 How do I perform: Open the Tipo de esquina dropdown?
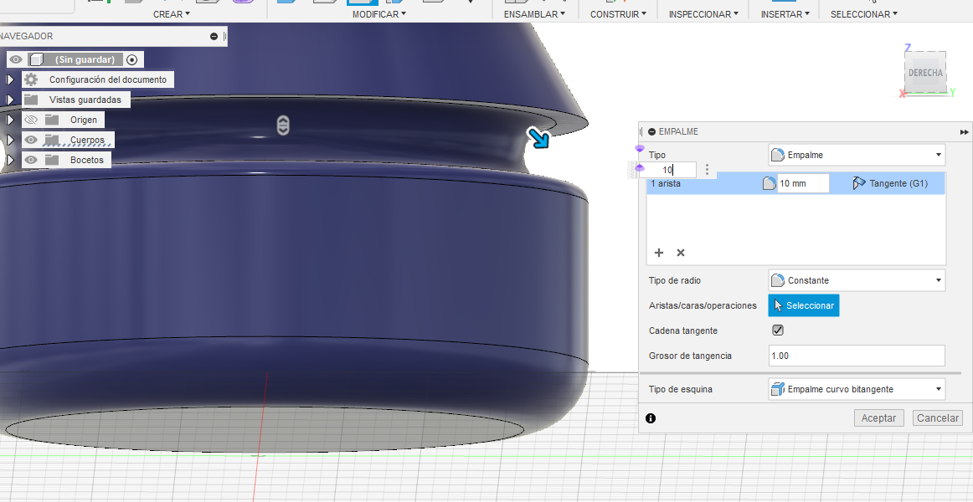click(857, 389)
